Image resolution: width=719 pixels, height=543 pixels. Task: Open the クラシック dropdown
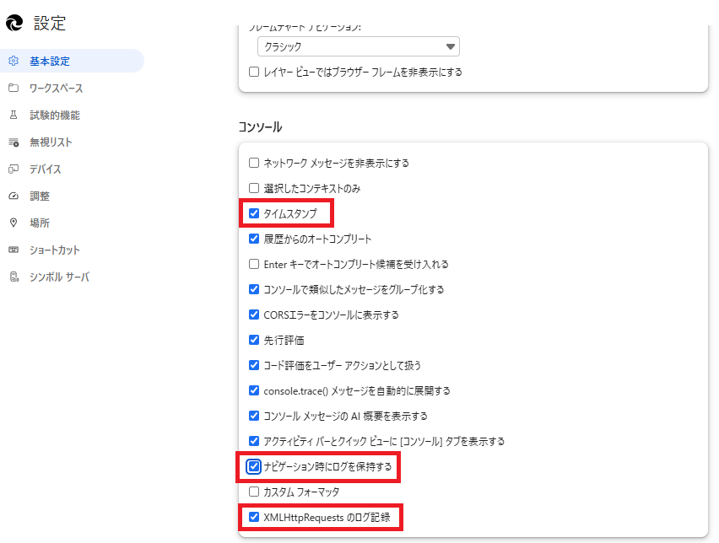(359, 47)
